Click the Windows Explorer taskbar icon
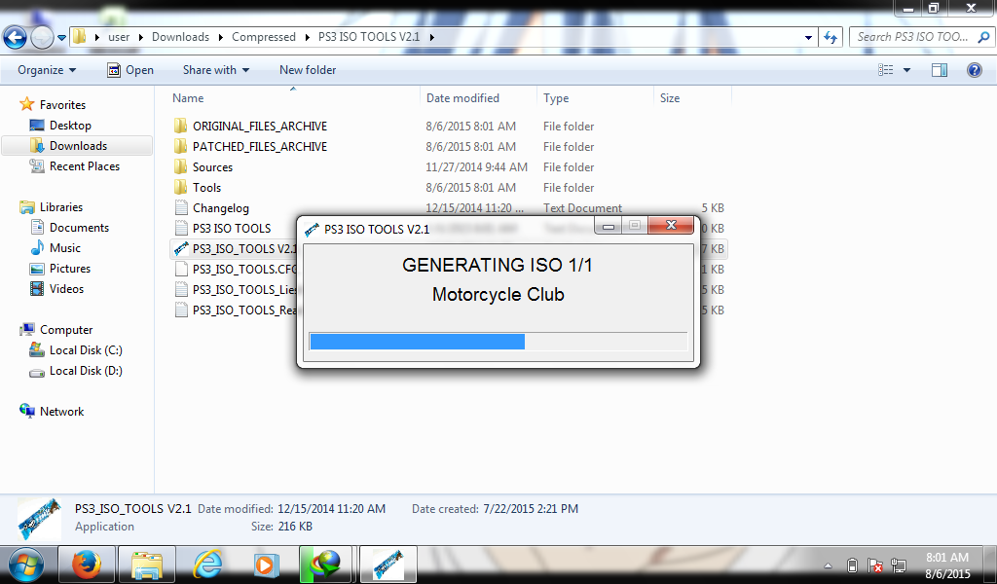This screenshot has width=997, height=584. click(146, 565)
